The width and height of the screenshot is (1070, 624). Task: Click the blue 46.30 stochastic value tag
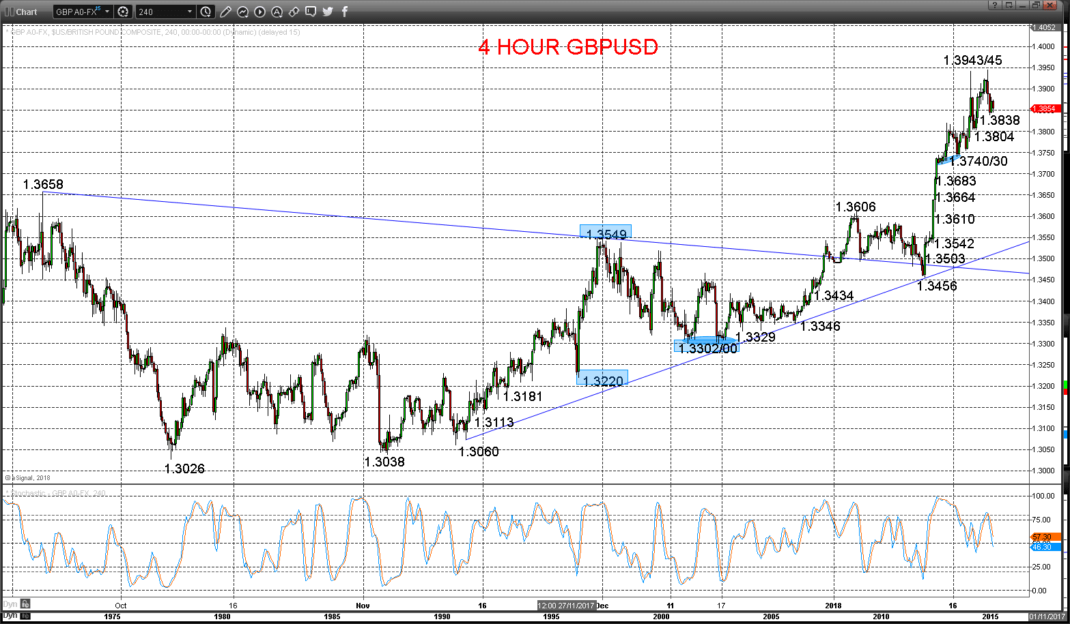click(1045, 547)
